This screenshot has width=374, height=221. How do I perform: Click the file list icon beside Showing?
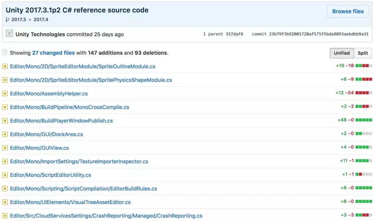(5, 53)
